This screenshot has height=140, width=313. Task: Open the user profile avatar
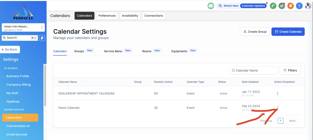point(308,6)
